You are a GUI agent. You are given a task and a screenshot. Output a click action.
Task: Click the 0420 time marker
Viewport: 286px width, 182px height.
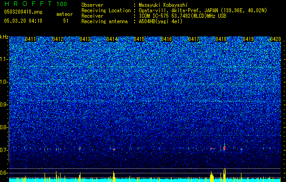[x=276, y=39]
